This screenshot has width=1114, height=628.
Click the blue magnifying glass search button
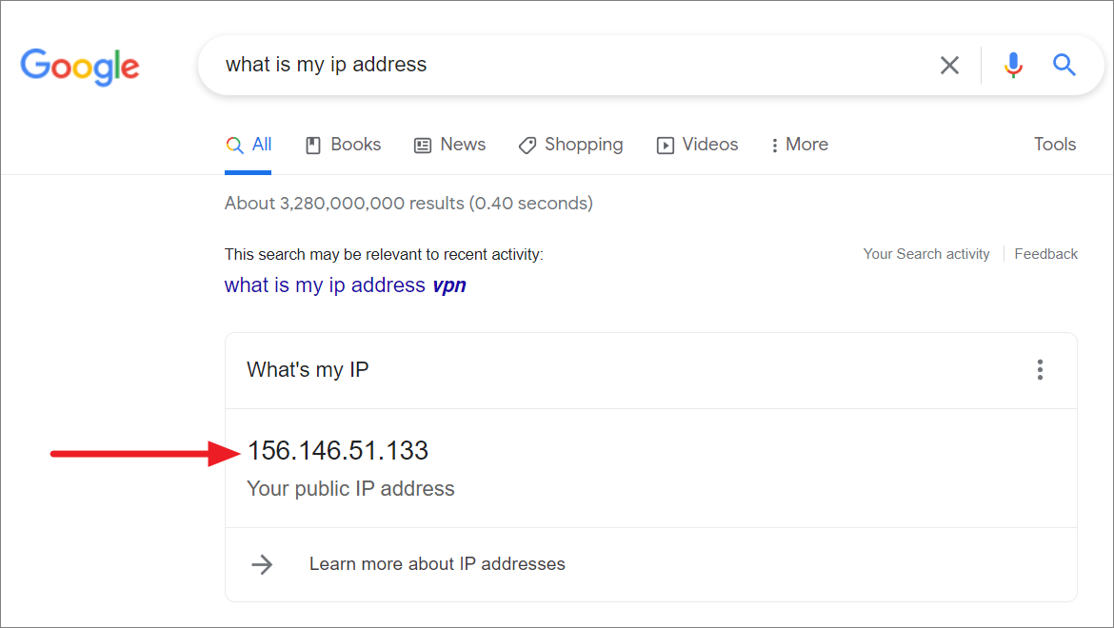click(x=1064, y=66)
